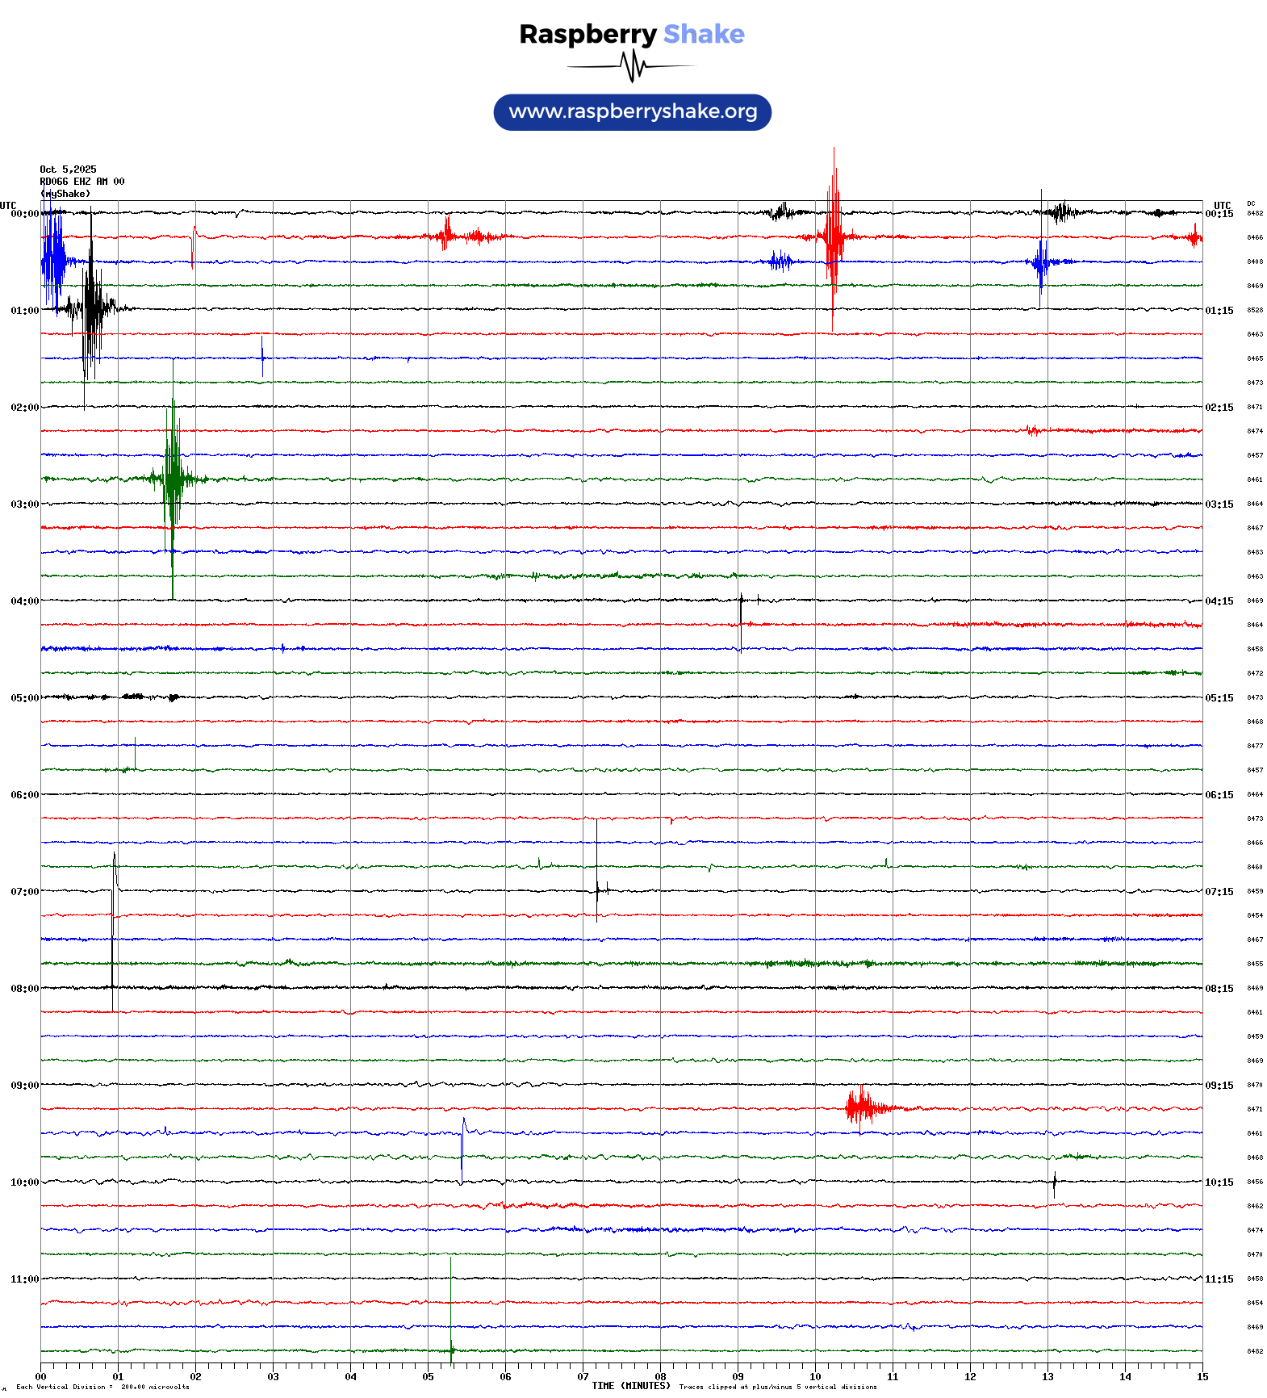Click the red burst below the 09:00 row
The image size is (1267, 1398).
[x=862, y=1107]
